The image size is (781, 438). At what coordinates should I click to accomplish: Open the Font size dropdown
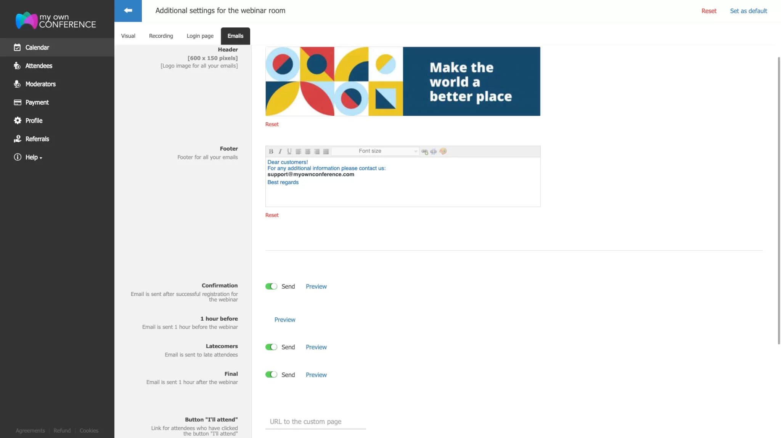pyautogui.click(x=375, y=151)
